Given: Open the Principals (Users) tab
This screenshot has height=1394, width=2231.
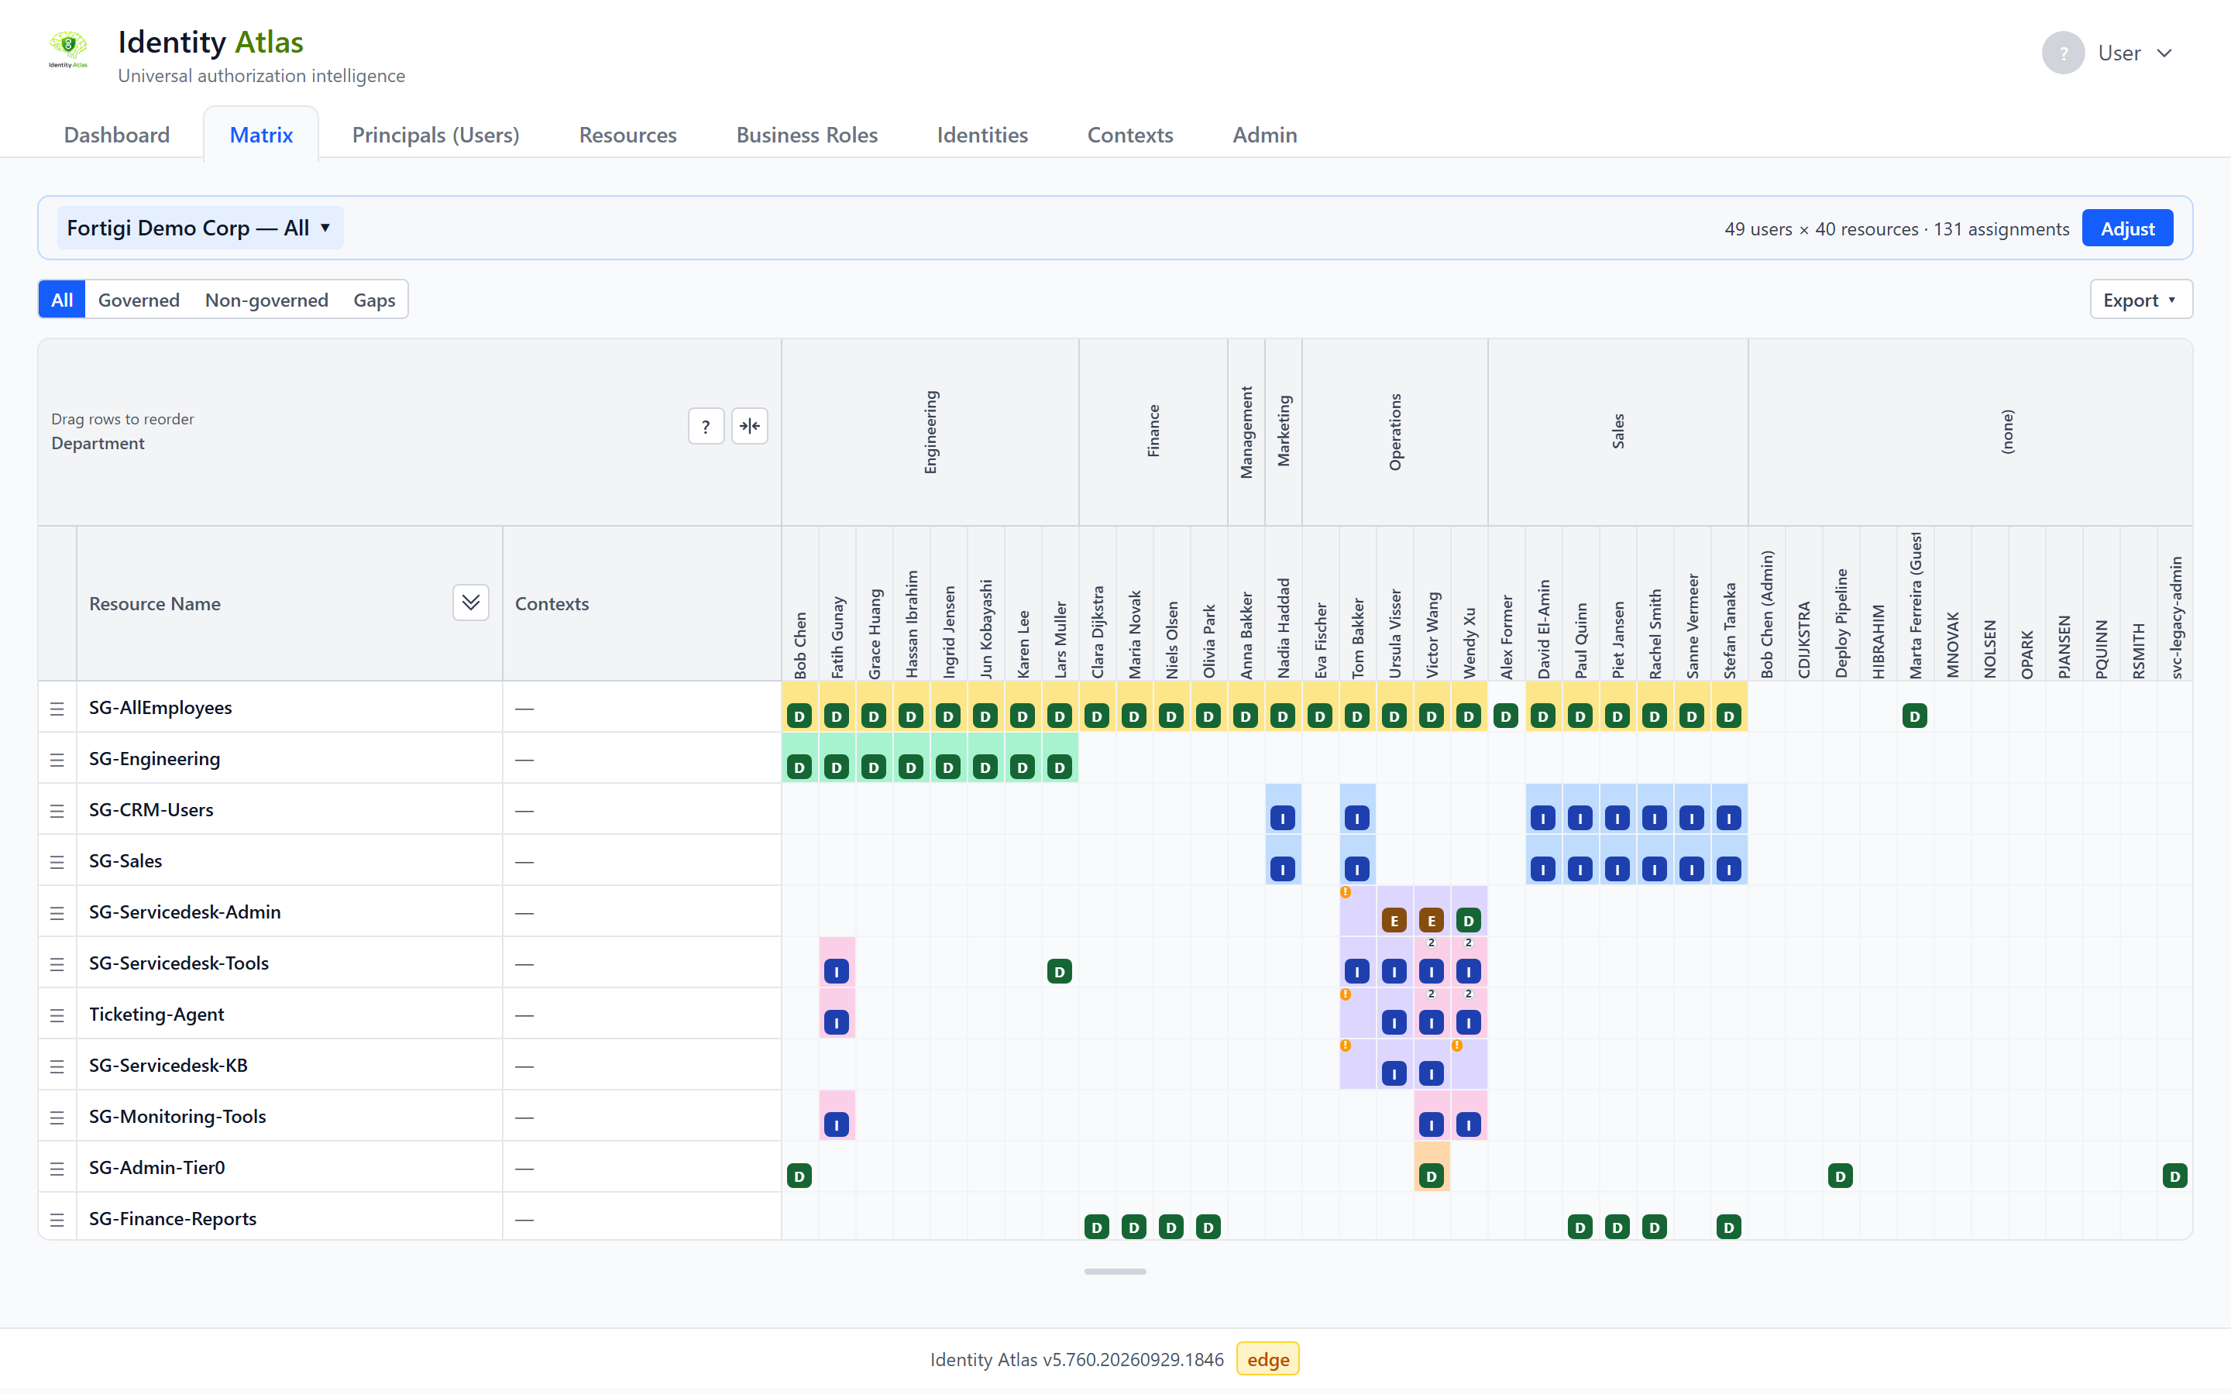Looking at the screenshot, I should point(436,135).
